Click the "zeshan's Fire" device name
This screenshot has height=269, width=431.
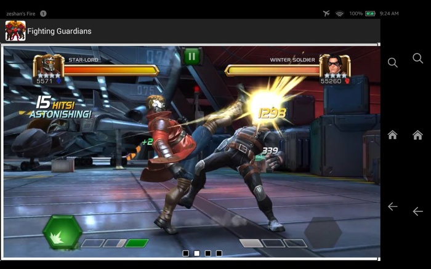pyautogui.click(x=20, y=14)
